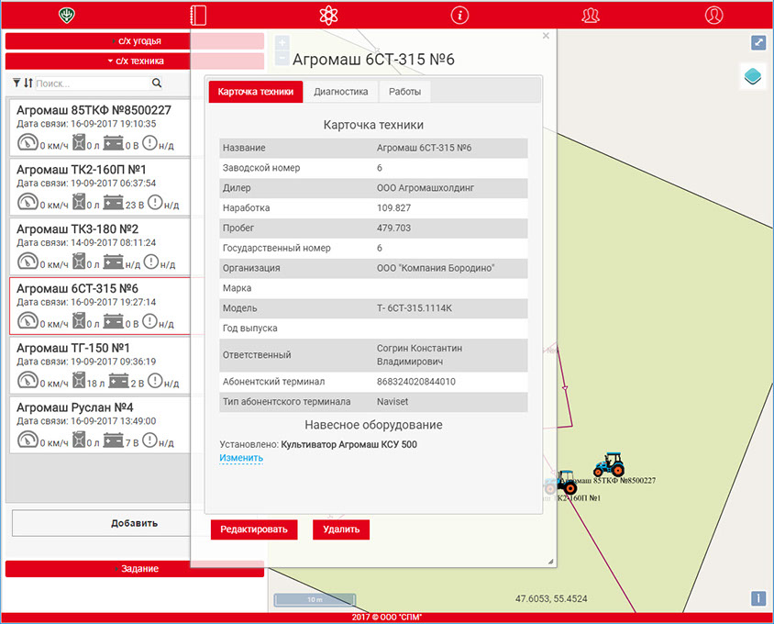Open the users group icon
This screenshot has width=774, height=624.
(591, 15)
